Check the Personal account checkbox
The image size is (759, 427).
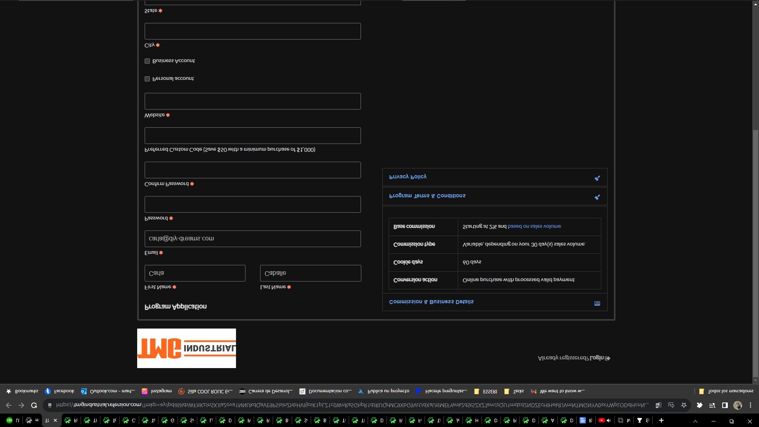point(147,79)
